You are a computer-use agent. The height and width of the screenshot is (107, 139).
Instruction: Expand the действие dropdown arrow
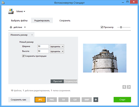25,27
